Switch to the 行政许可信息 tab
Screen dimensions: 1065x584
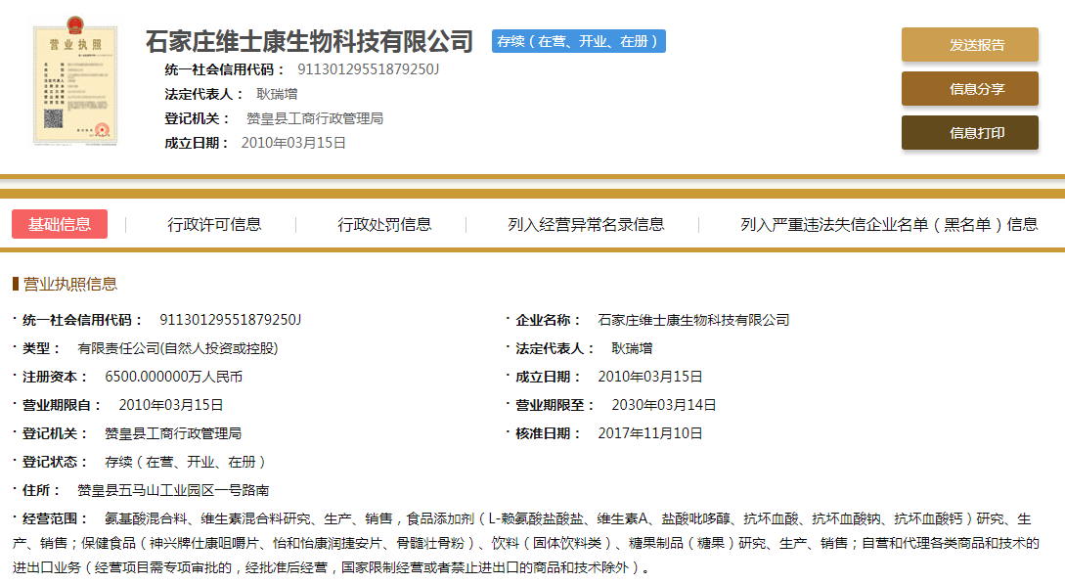214,224
